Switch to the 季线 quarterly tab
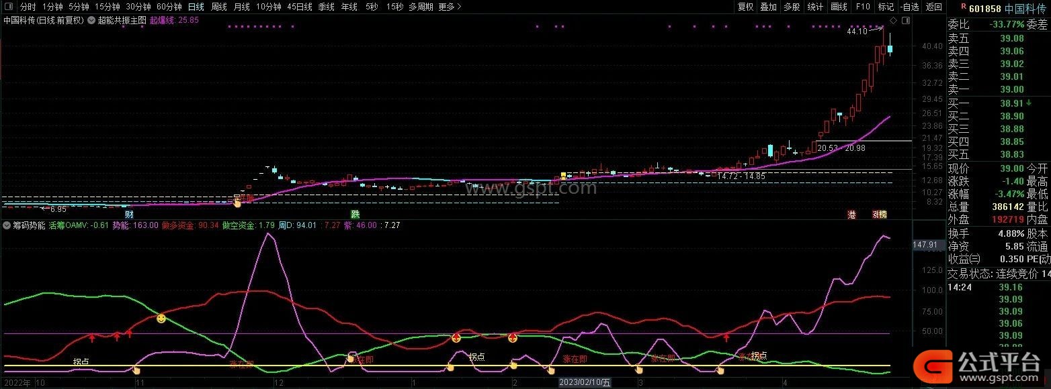Screen dimensions: 1051x389 coord(327,7)
